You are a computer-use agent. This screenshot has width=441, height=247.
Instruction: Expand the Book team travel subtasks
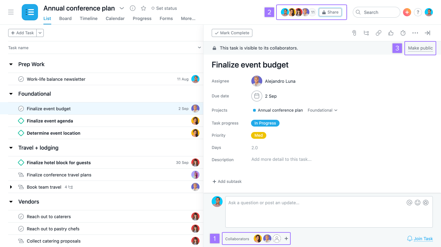pyautogui.click(x=11, y=187)
